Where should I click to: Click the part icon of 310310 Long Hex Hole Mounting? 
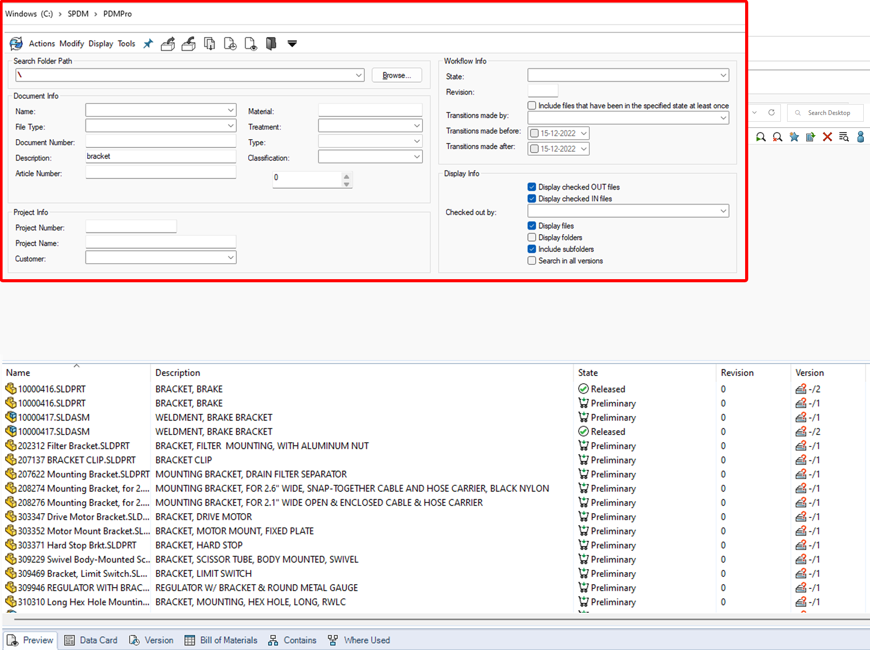click(x=11, y=601)
